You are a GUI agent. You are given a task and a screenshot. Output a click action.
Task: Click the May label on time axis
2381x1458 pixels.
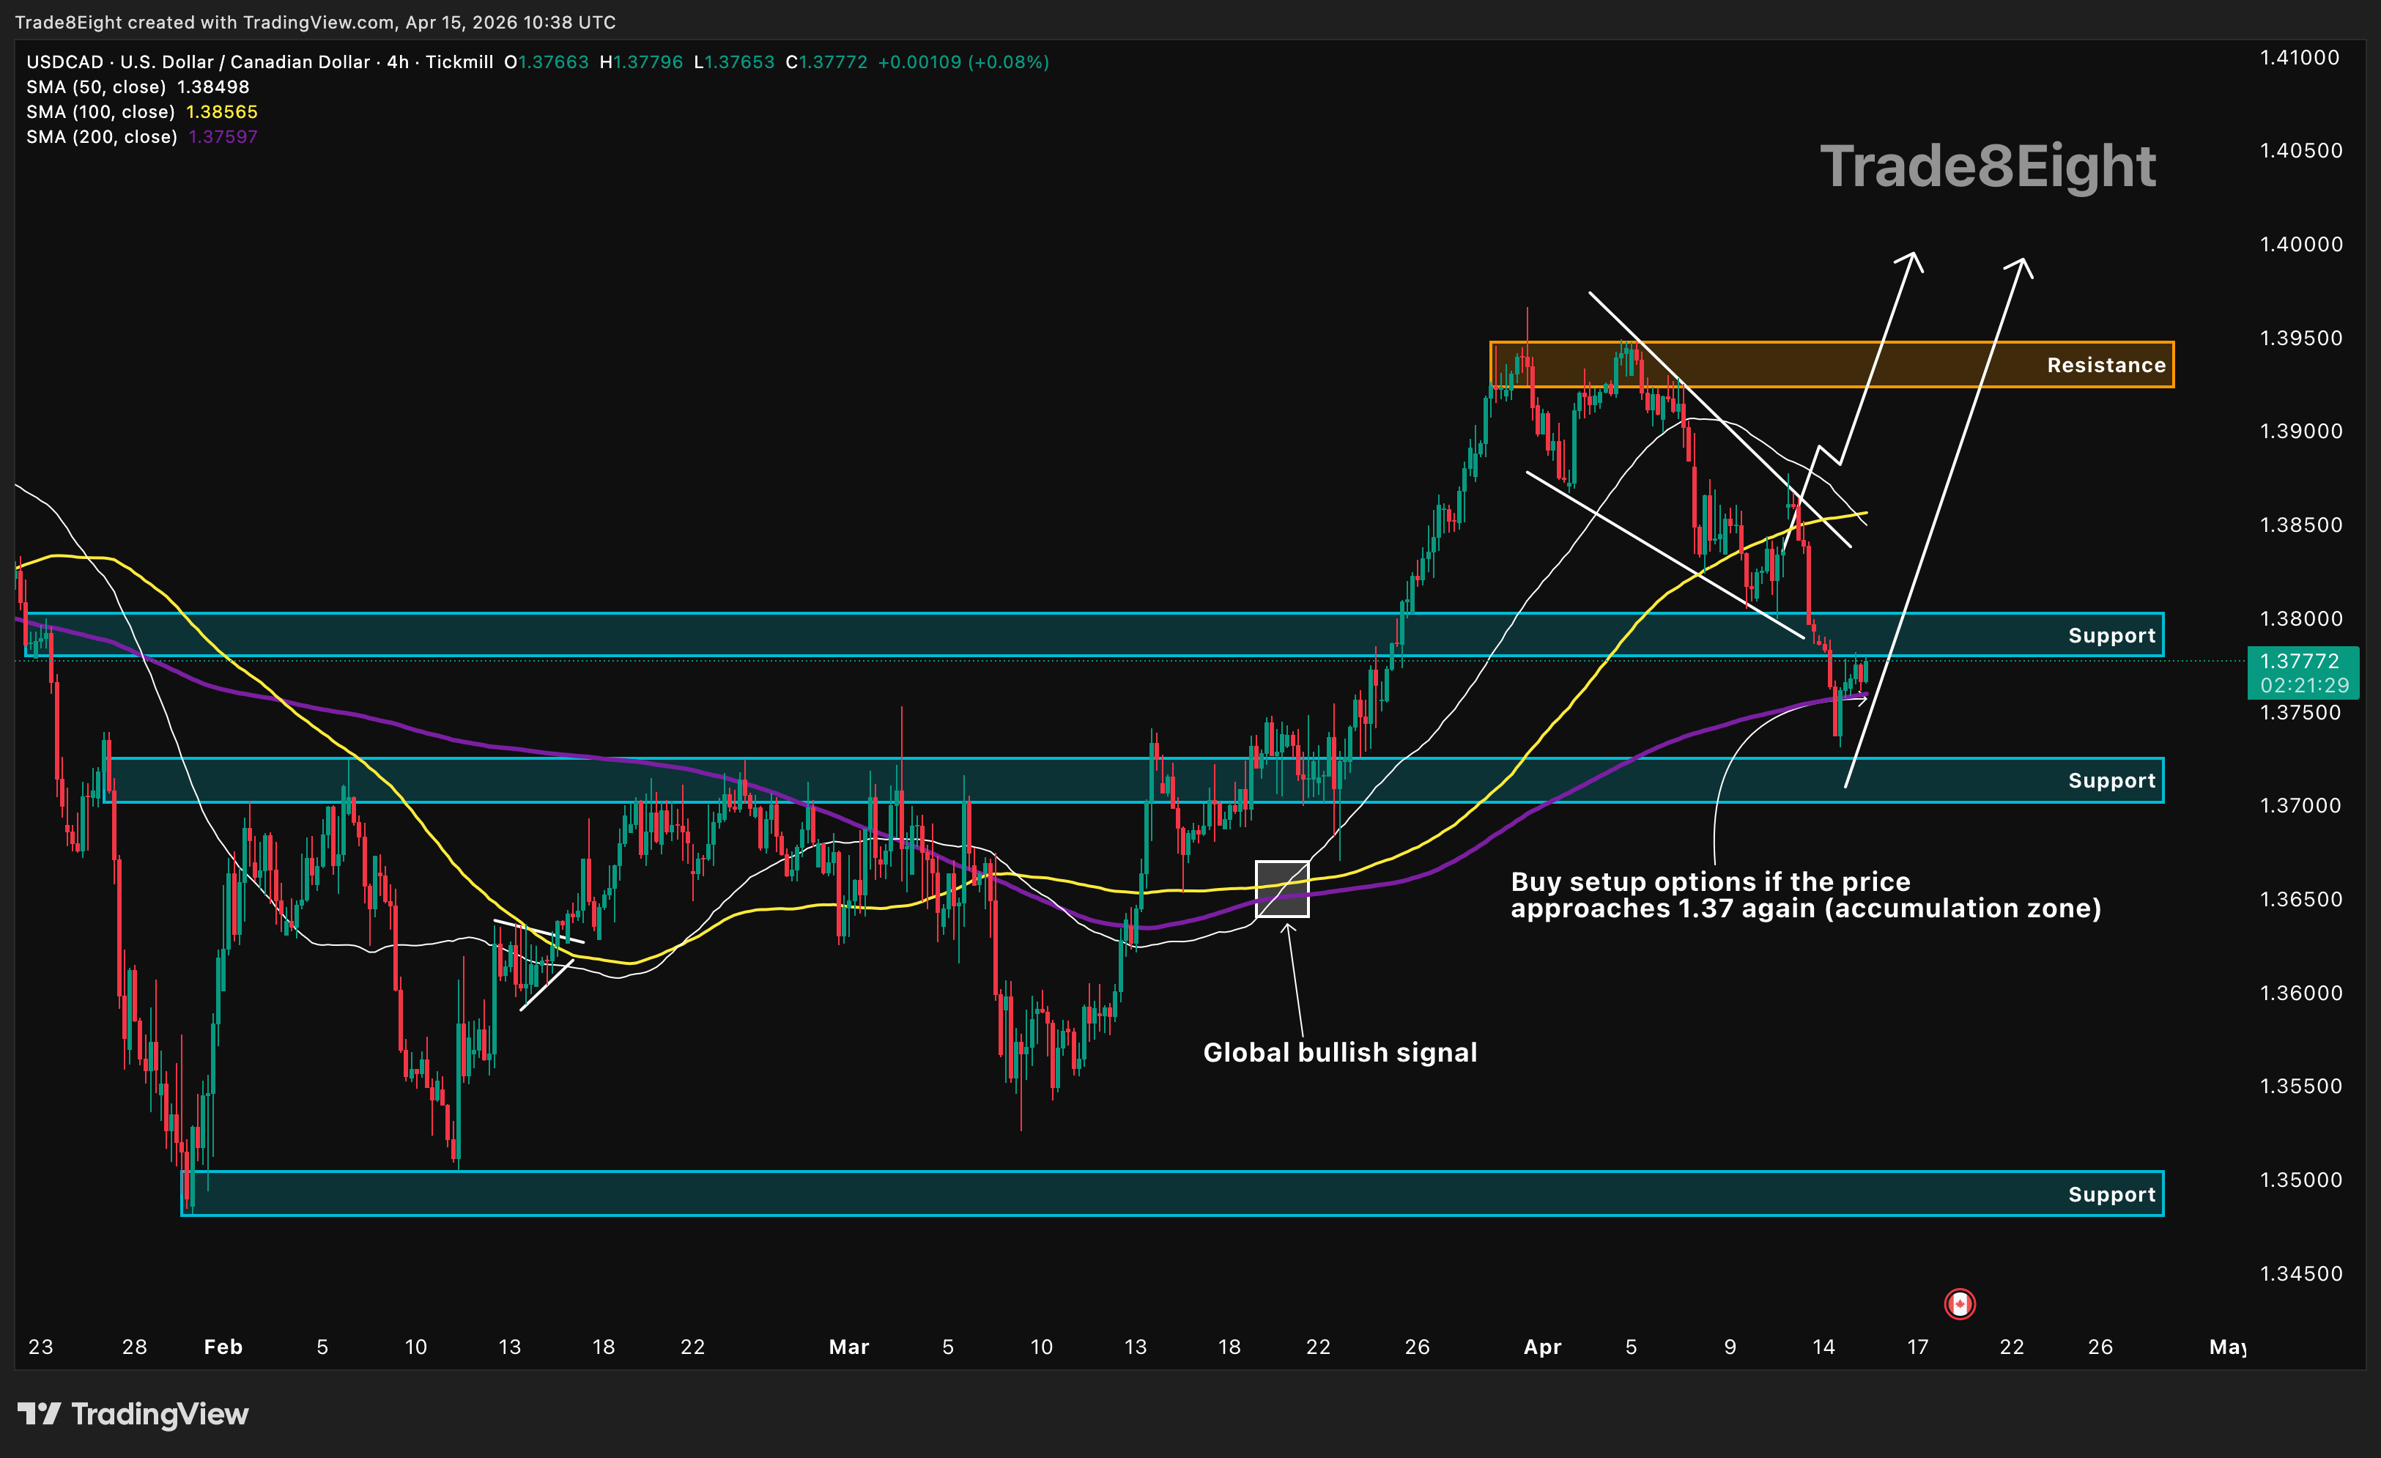[2227, 1347]
